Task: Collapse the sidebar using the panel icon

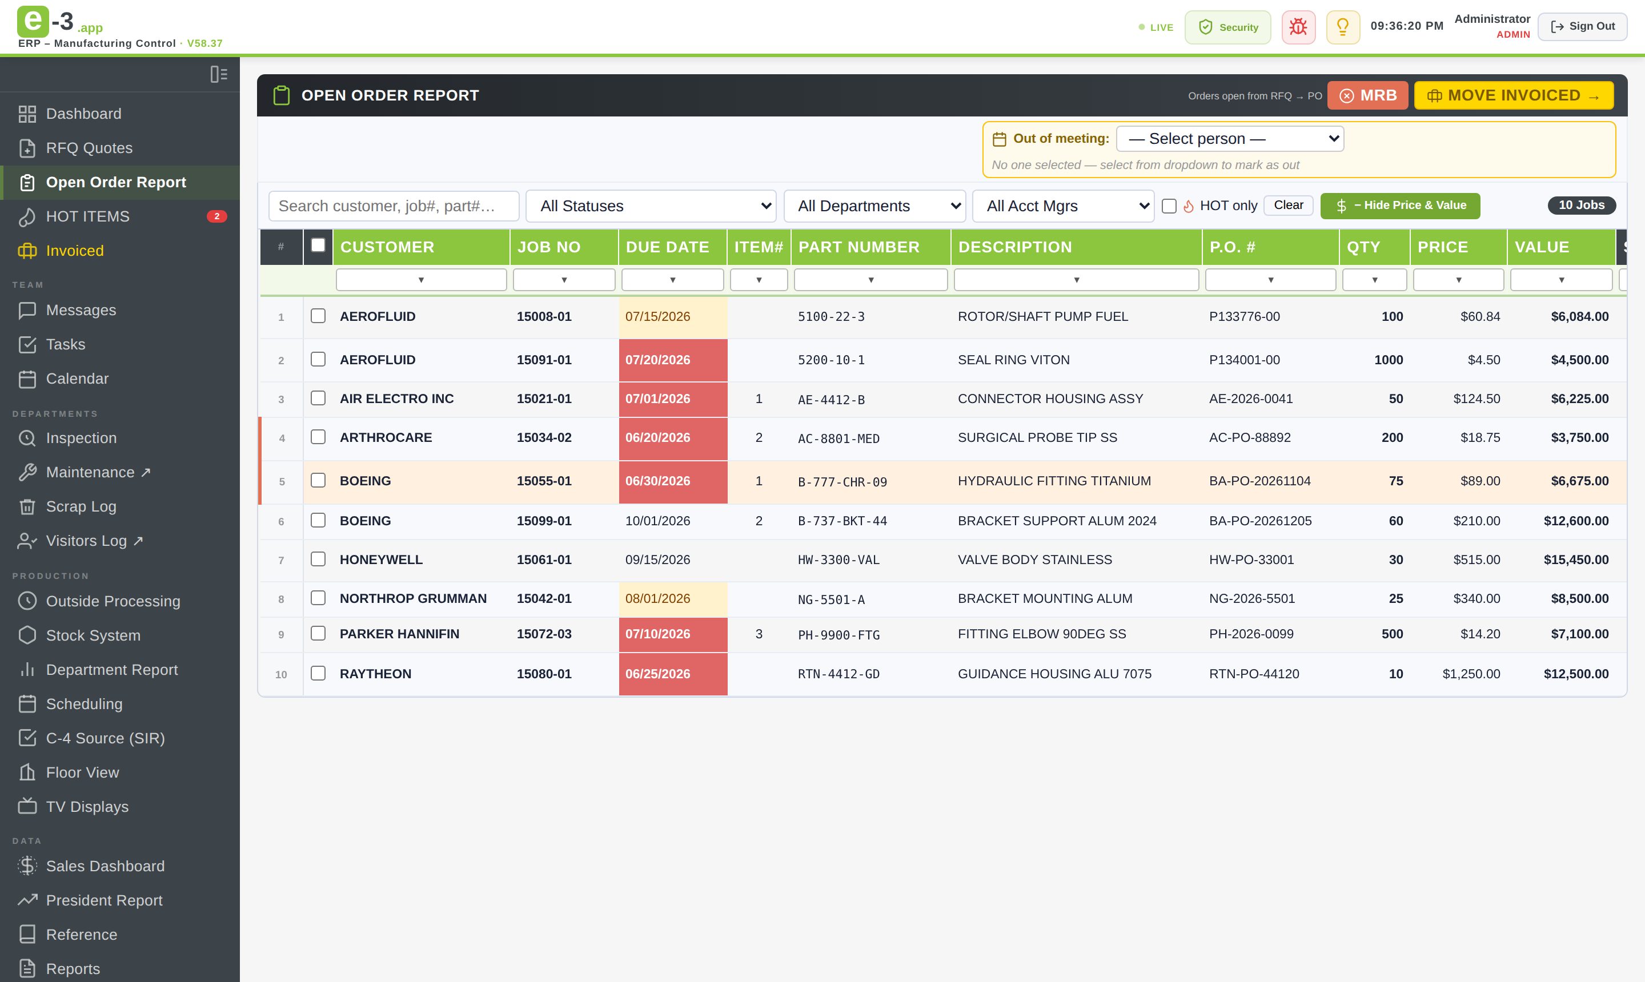Action: pyautogui.click(x=218, y=74)
